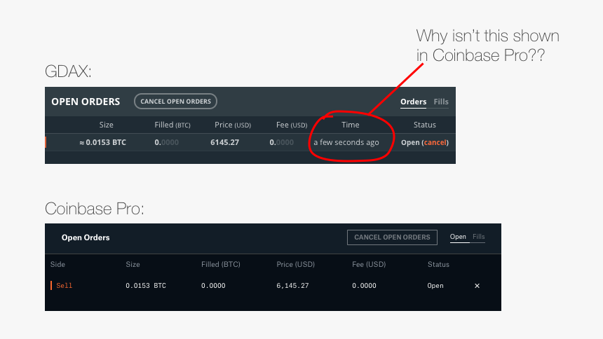Click the orange cancel link in GDAX order
The height and width of the screenshot is (339, 603).
click(x=435, y=143)
